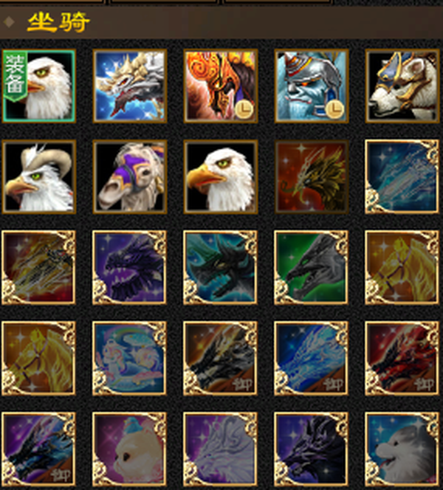Select the flame-armored horse mount with clock badge

[221, 86]
